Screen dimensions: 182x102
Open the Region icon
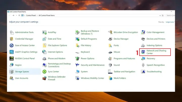tap(12, 65)
